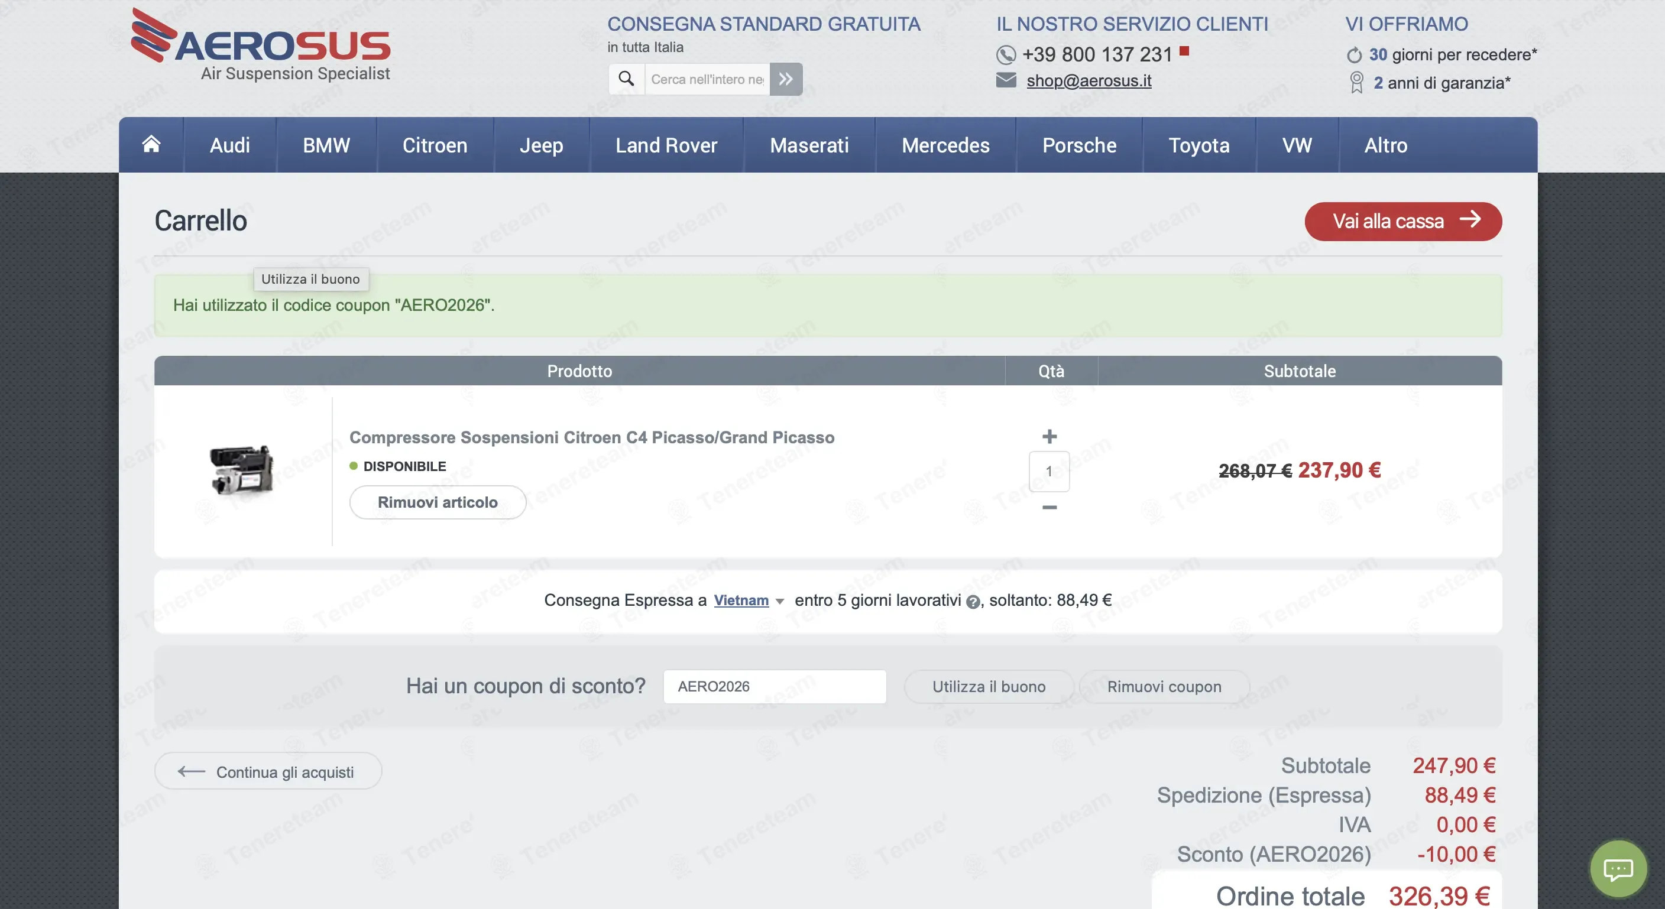The image size is (1665, 909).
Task: Submit search with double-arrow button
Action: pyautogui.click(x=786, y=79)
